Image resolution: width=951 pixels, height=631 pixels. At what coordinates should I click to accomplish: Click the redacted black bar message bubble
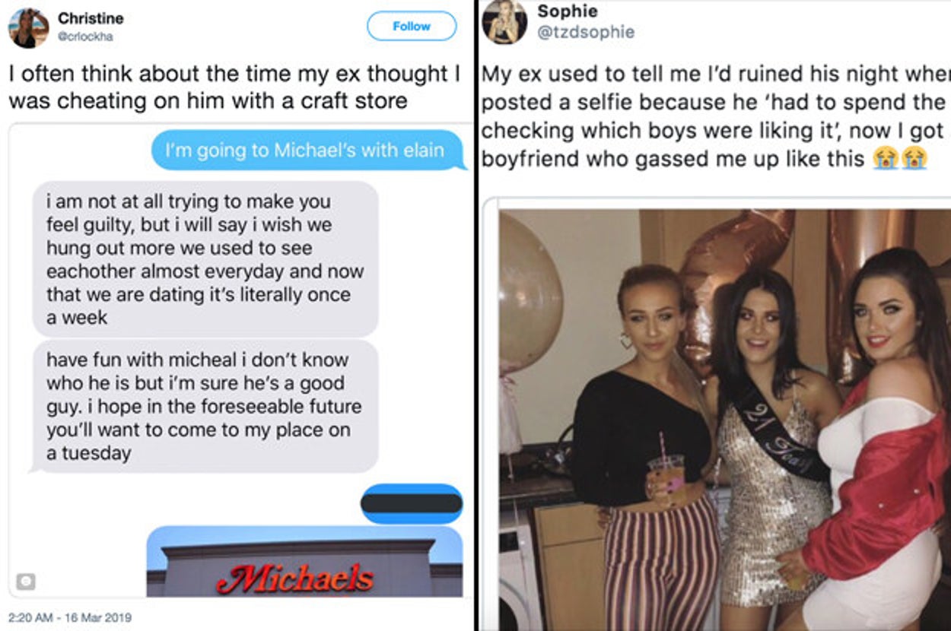[x=412, y=503]
